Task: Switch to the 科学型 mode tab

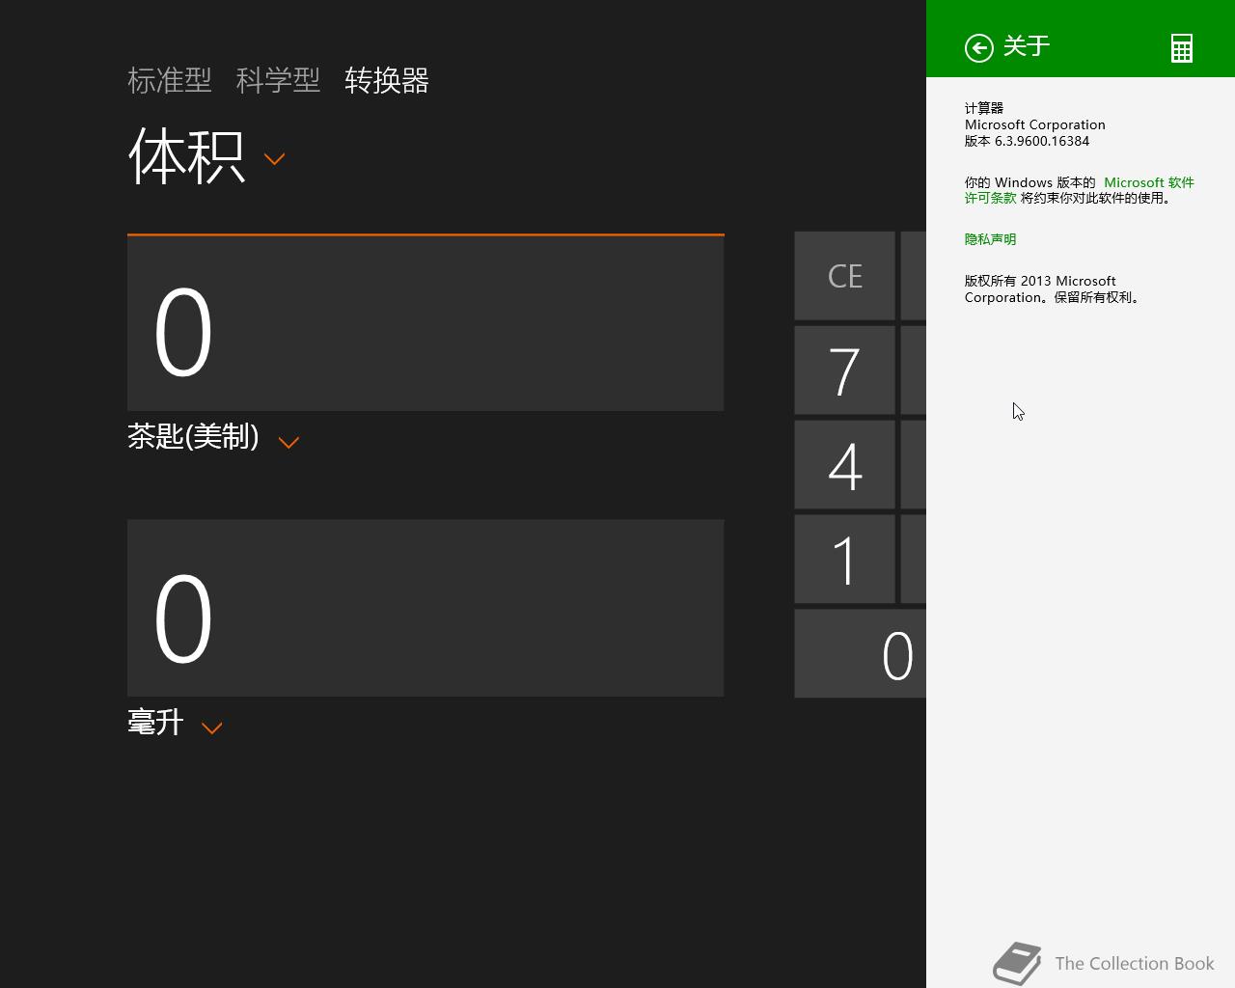Action: 278,80
